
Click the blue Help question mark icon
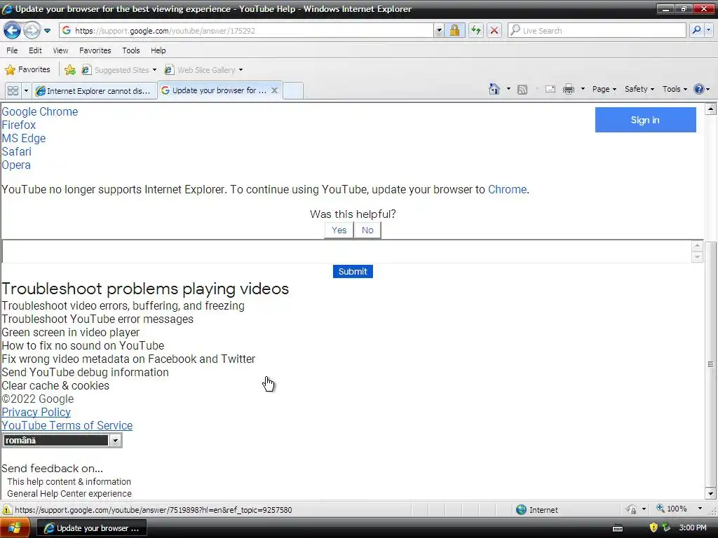pos(699,89)
